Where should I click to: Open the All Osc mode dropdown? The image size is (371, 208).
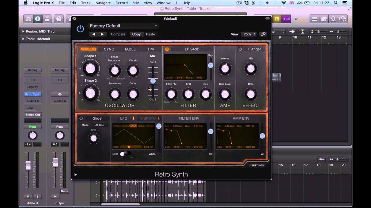coord(99,125)
